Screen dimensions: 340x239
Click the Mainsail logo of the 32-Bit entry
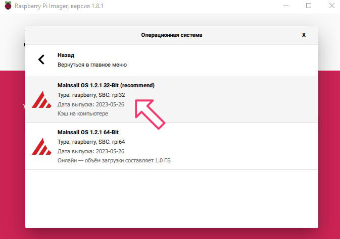click(x=41, y=99)
